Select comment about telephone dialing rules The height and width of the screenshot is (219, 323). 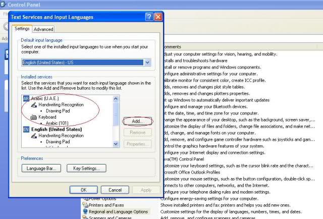point(217,192)
